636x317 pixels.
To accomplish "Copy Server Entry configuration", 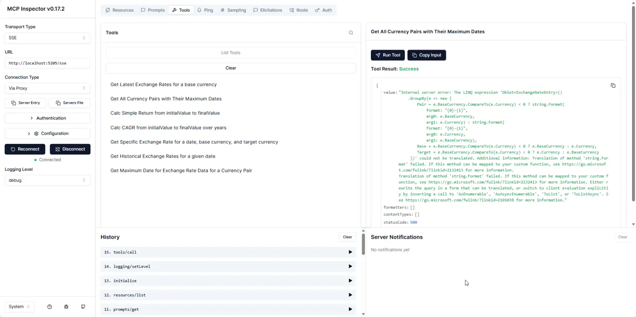I will pos(25,103).
